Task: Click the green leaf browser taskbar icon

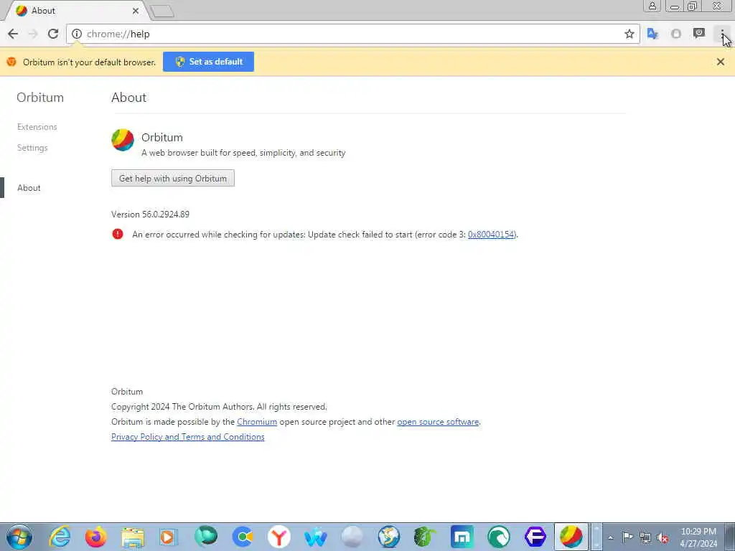Action: click(x=425, y=537)
